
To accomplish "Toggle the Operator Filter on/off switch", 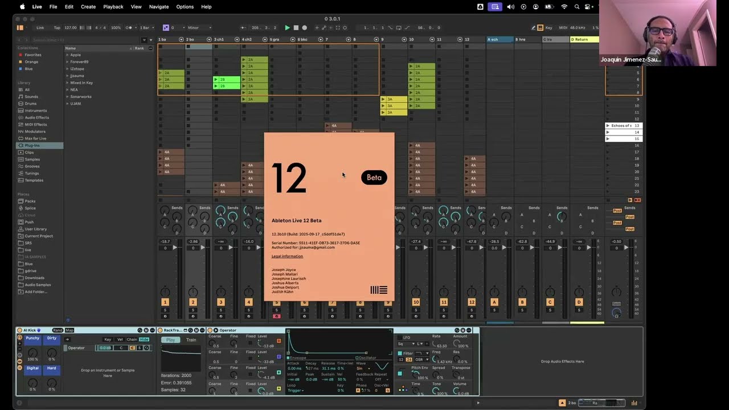I will pos(400,353).
